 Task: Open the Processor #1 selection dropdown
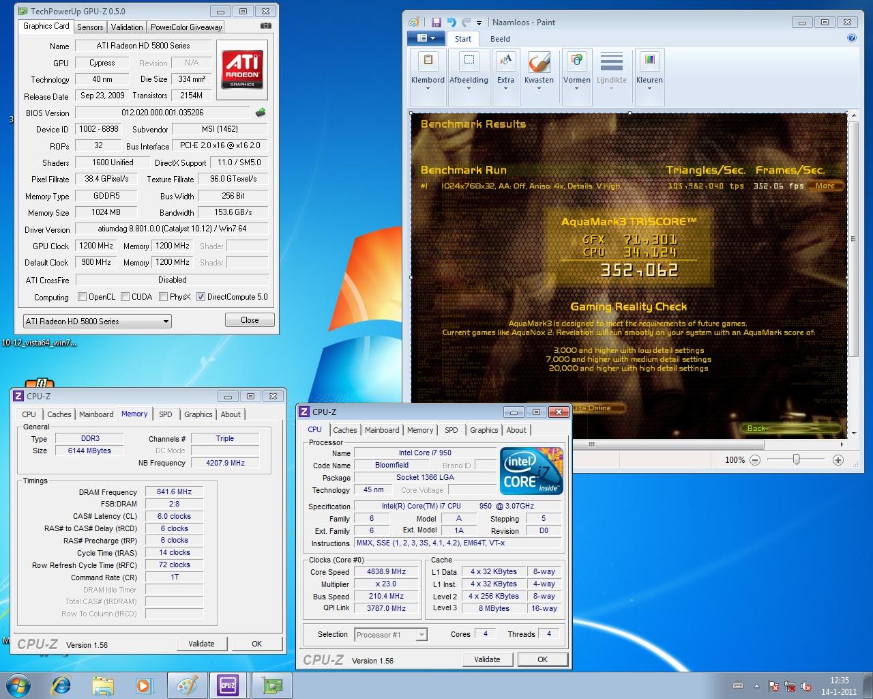[x=391, y=635]
